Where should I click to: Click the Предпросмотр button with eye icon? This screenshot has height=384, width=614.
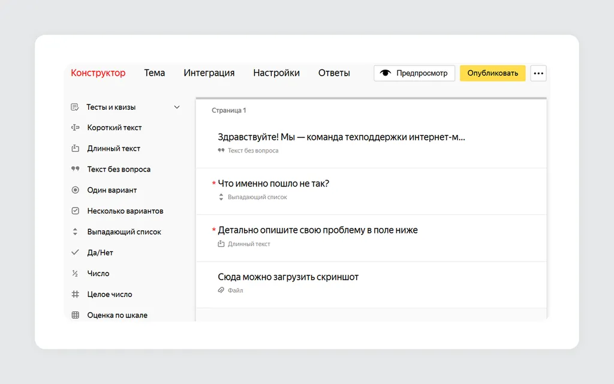pyautogui.click(x=414, y=73)
